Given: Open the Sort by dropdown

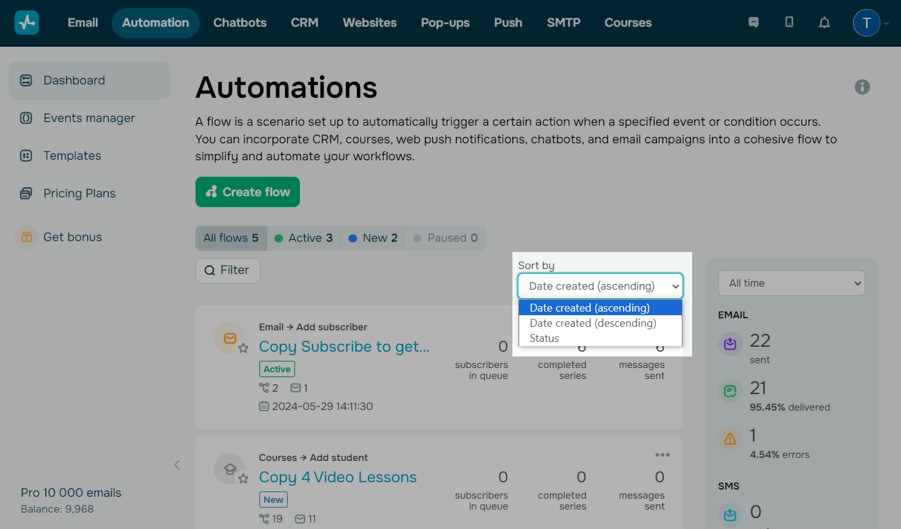Looking at the screenshot, I should (x=600, y=286).
